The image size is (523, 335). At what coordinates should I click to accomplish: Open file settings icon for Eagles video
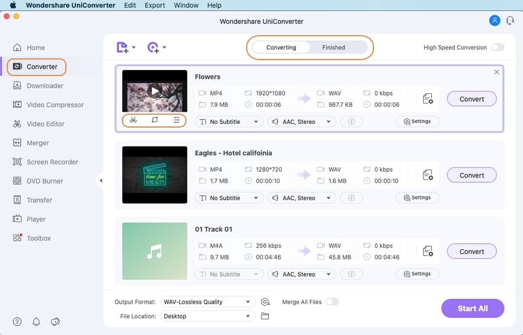[428, 175]
